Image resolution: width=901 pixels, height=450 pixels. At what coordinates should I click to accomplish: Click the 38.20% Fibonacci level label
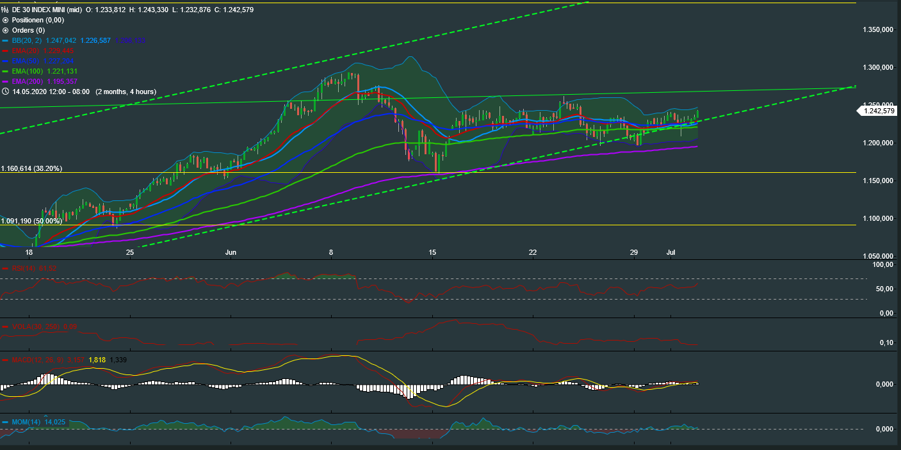(x=31, y=167)
